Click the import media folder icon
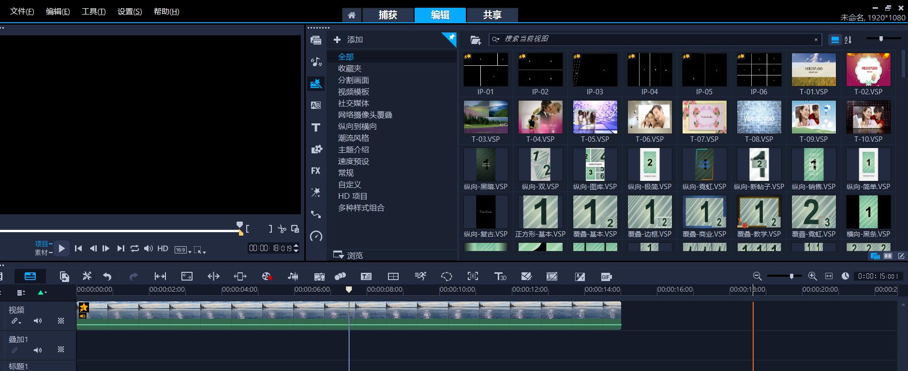This screenshot has width=908, height=371. (x=476, y=40)
